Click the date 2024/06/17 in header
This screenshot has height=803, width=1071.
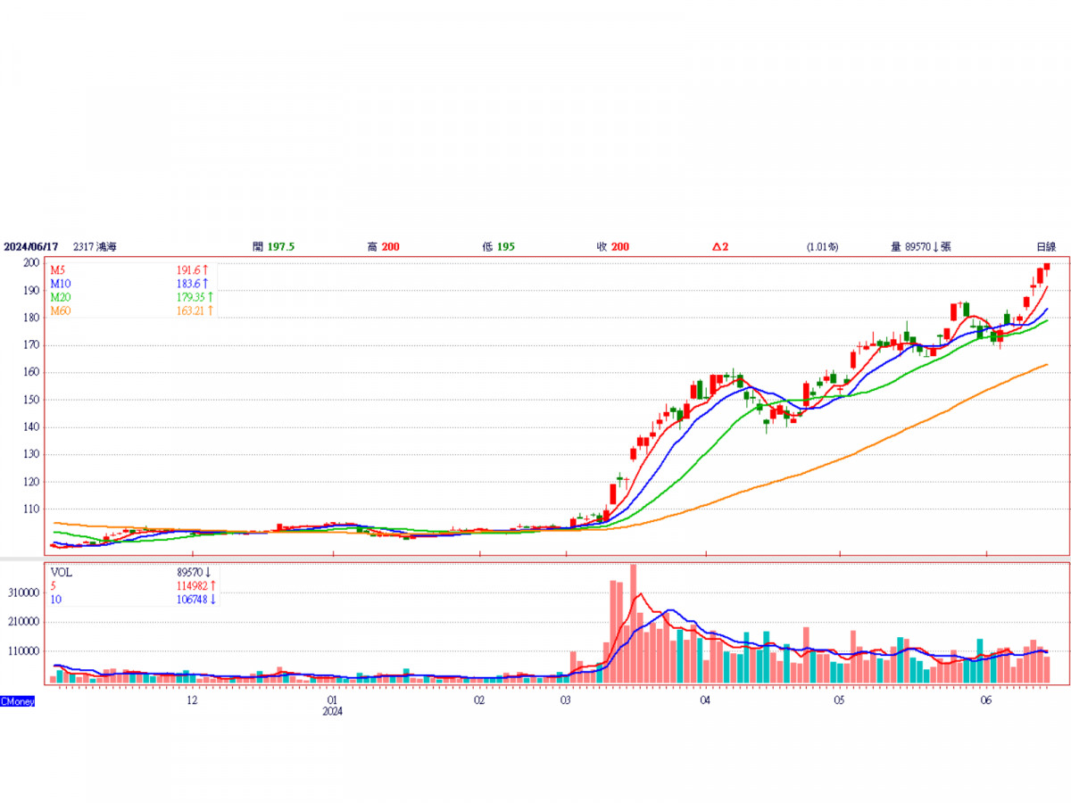(29, 246)
